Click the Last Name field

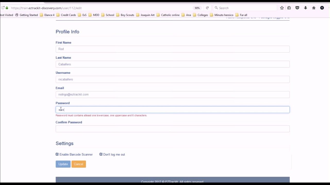pyautogui.click(x=172, y=64)
